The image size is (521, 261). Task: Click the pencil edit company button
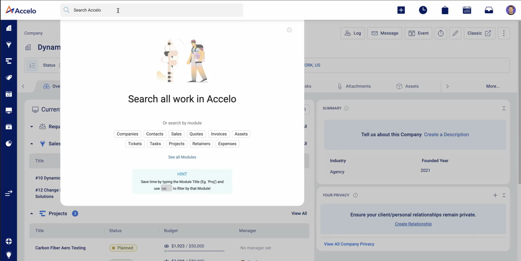point(455,33)
